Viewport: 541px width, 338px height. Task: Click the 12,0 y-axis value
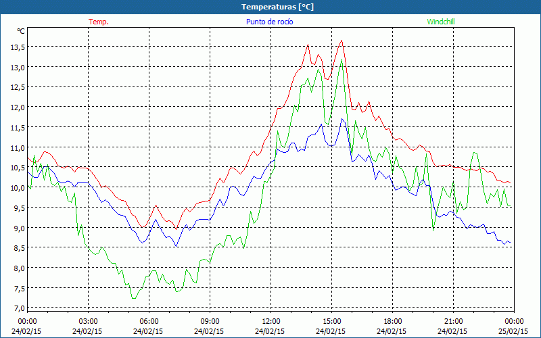tap(18, 107)
